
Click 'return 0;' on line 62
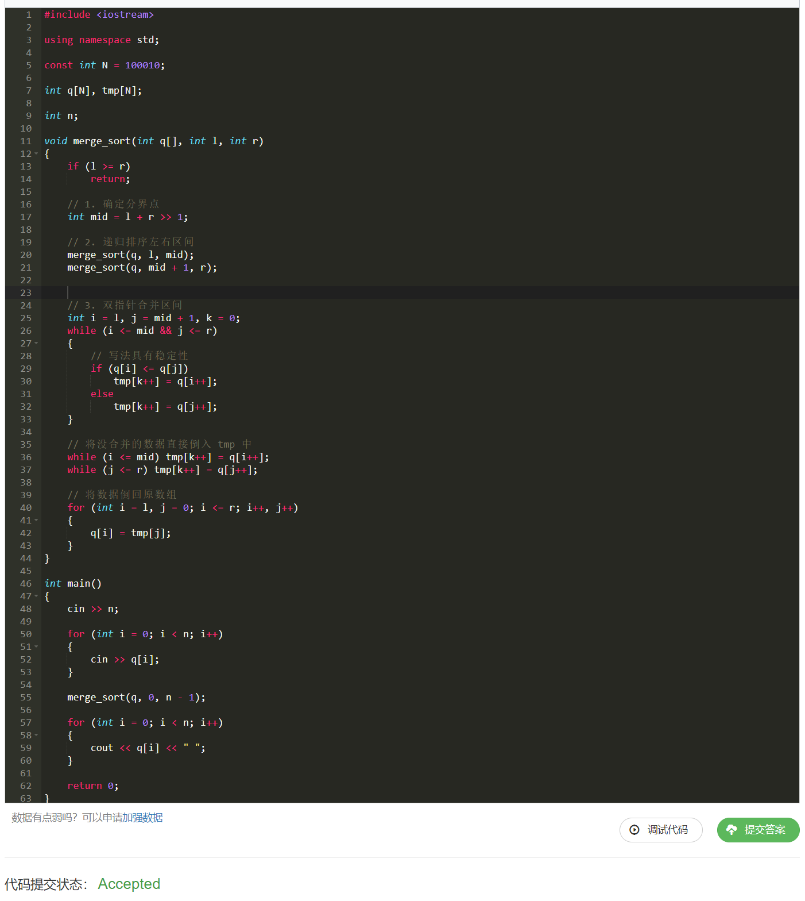point(93,786)
